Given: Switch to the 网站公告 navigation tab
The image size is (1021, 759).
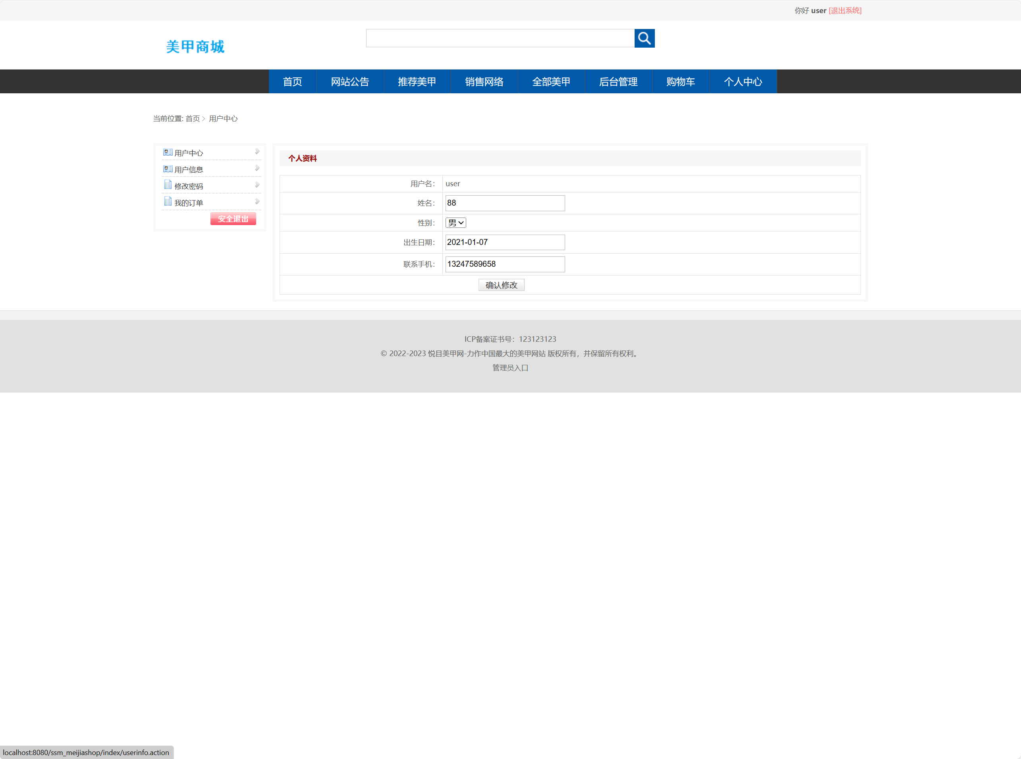Looking at the screenshot, I should coord(350,81).
